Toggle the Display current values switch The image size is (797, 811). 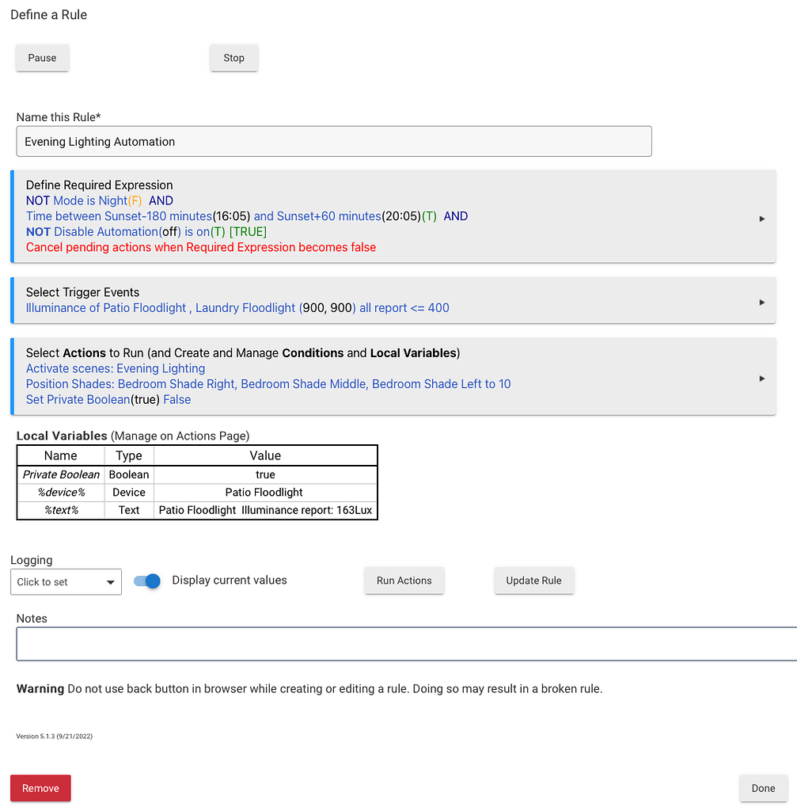click(147, 581)
